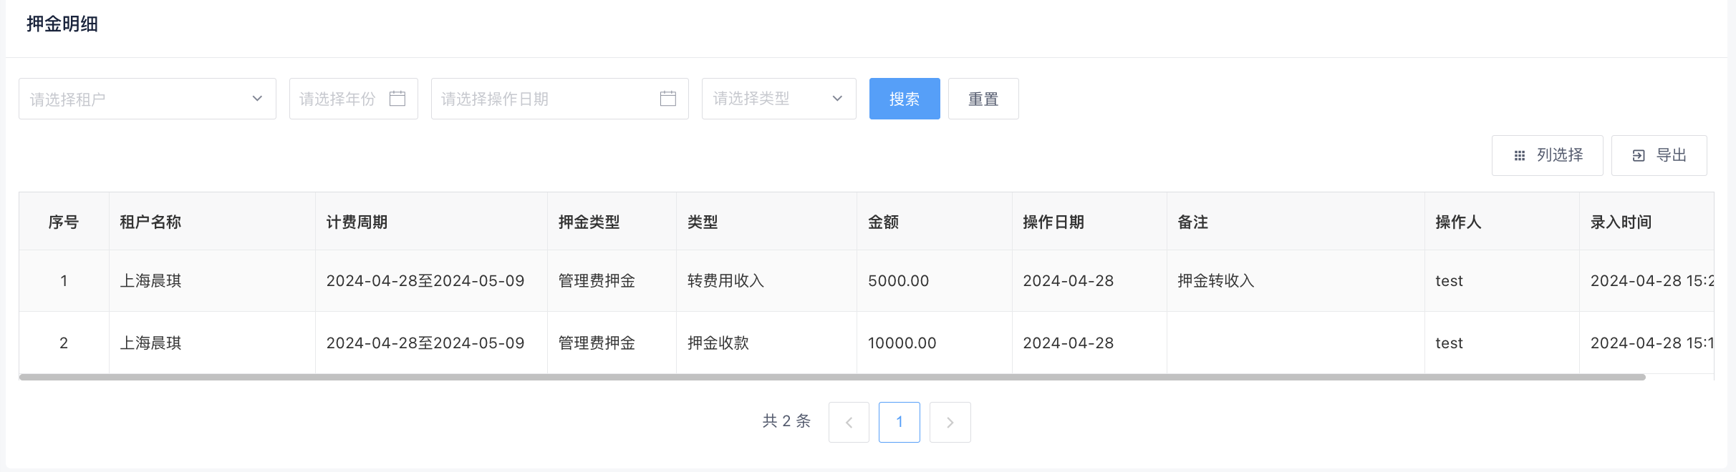
Task: Click the horizontal table scrollbar
Action: point(831,377)
